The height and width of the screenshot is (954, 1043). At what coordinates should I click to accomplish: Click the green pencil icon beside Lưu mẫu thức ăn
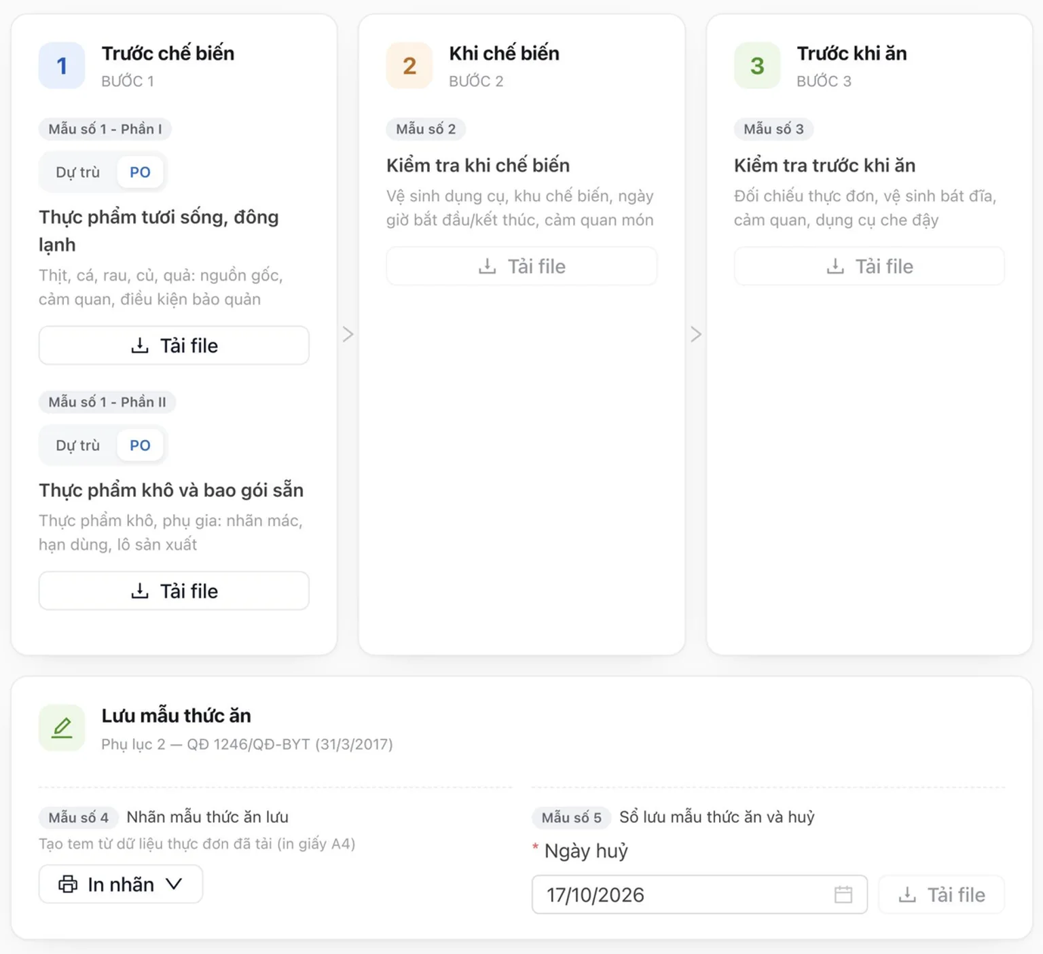click(62, 728)
